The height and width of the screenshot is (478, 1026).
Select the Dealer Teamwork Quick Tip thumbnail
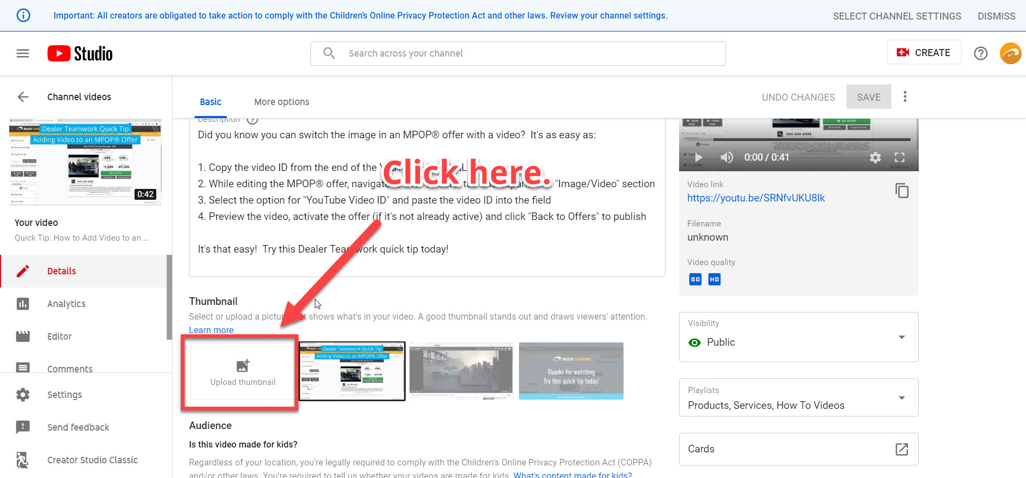click(x=352, y=371)
